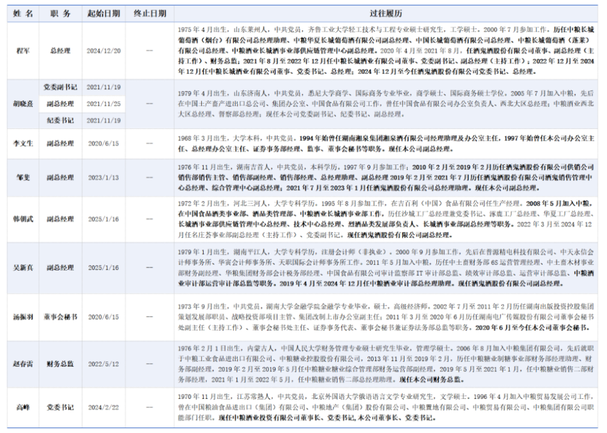Select 副总经理 in the 2023/1/13 row
The width and height of the screenshot is (607, 433).
[x=61, y=178]
